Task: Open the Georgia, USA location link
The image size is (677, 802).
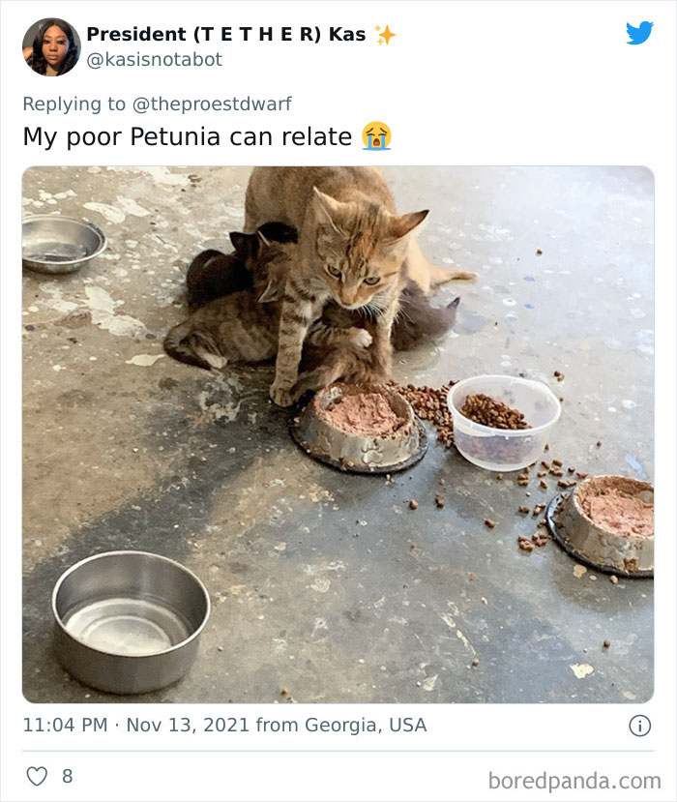Action: [366, 725]
